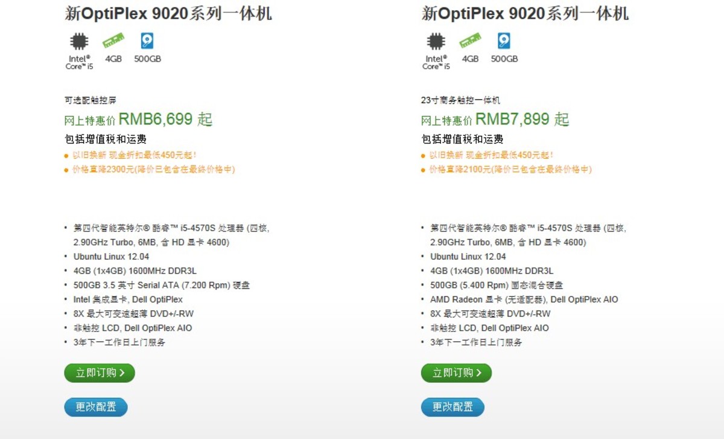Click the left 立即订购 order button

[100, 373]
